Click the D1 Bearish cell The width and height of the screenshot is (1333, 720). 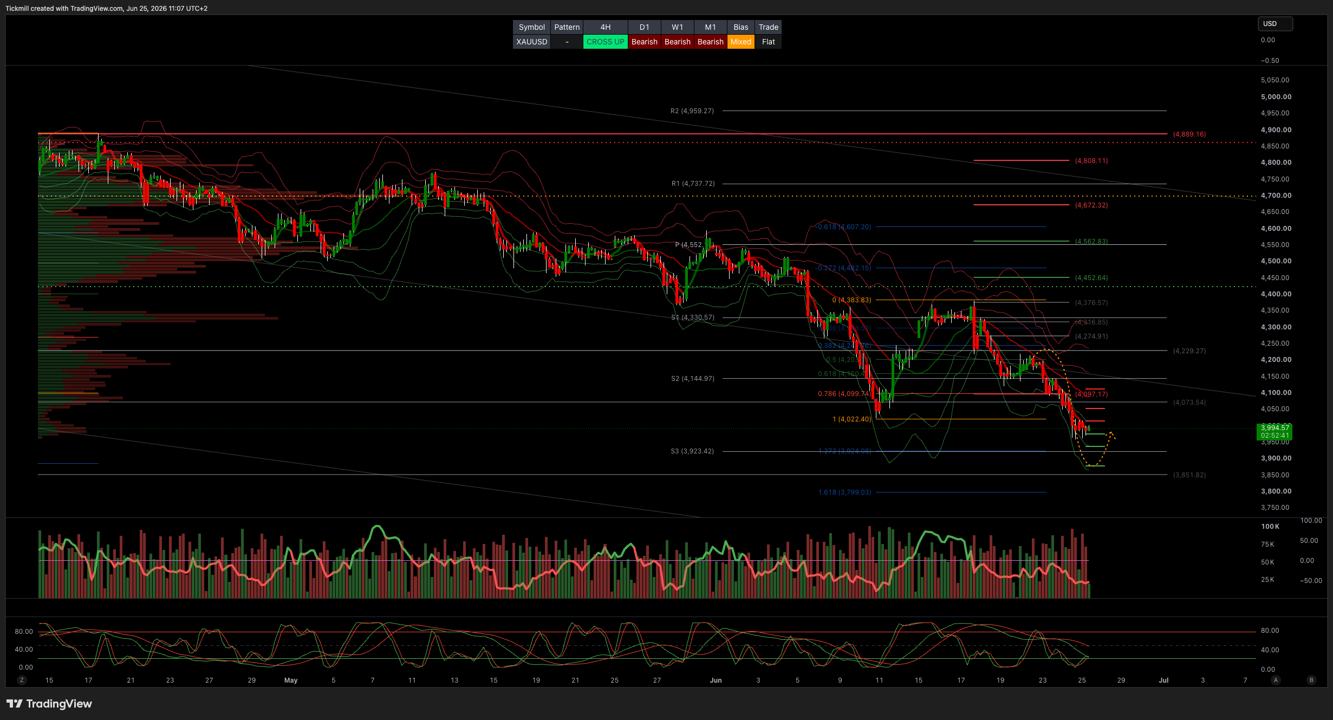click(x=644, y=42)
